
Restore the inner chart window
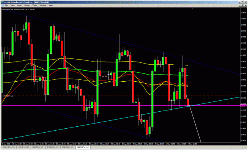tap(242, 6)
